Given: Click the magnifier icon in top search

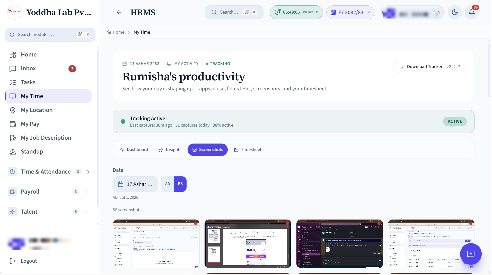Looking at the screenshot, I should pos(214,12).
